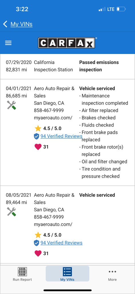The height and width of the screenshot is (294, 135).
Task: Switch to the Run Report tab
Action: click(x=22, y=274)
